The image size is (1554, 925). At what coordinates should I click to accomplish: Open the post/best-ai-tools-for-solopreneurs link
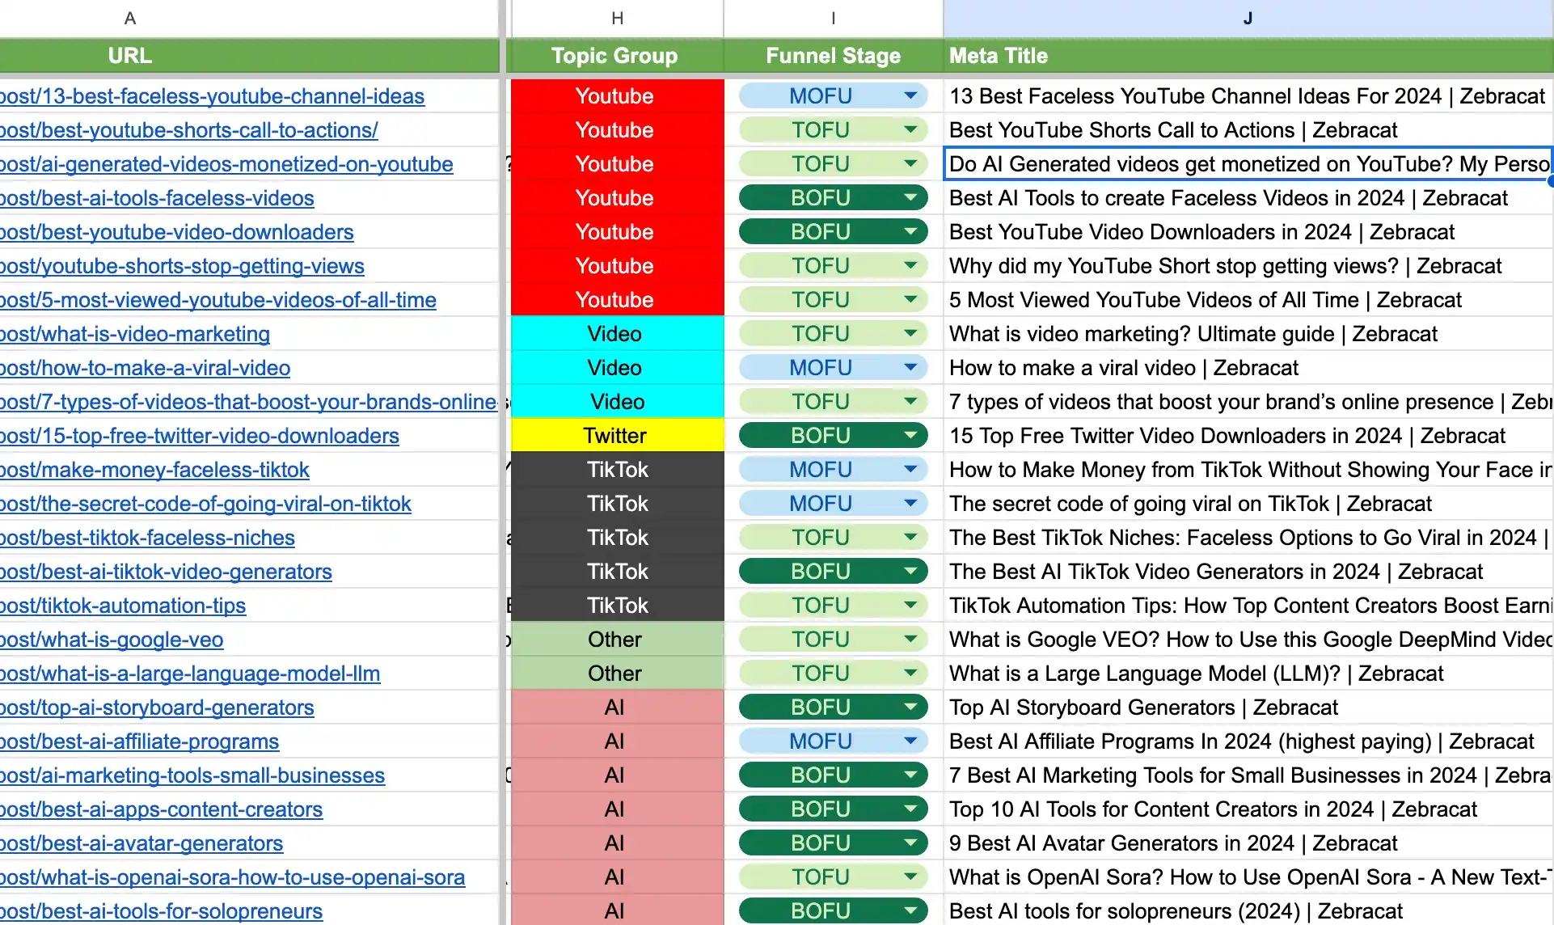coord(161,910)
